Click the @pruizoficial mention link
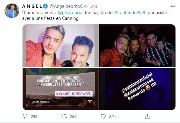 coord(71,13)
